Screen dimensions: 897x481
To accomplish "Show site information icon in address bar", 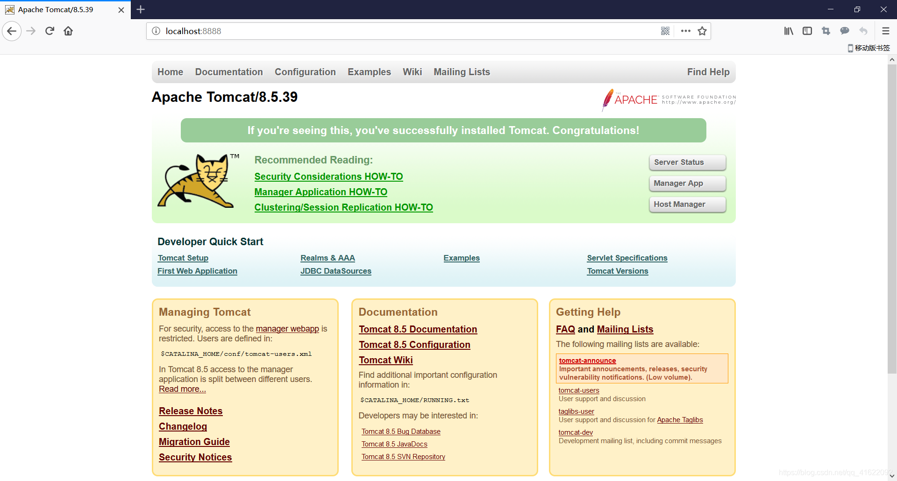I will click(156, 31).
